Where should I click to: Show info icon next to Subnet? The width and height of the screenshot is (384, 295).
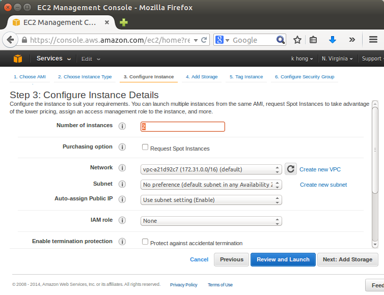pos(122,184)
